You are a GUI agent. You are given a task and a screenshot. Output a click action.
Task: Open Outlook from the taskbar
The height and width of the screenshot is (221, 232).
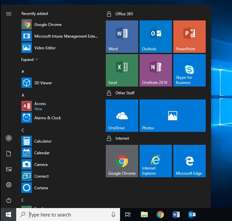point(192,215)
